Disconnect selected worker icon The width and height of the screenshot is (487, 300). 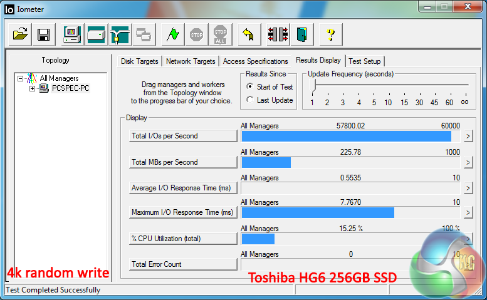(x=278, y=34)
